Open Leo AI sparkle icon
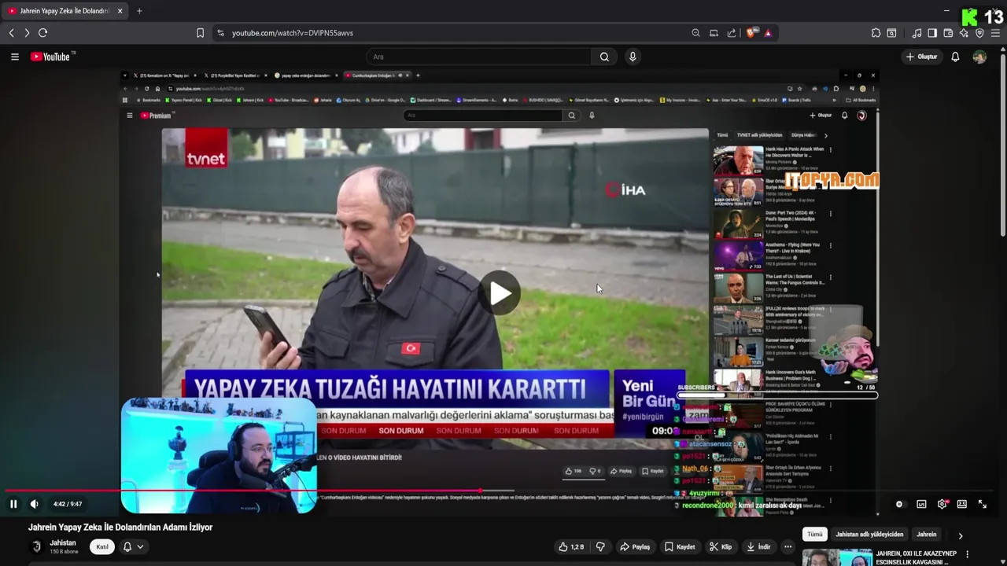The width and height of the screenshot is (1007, 566). click(964, 33)
